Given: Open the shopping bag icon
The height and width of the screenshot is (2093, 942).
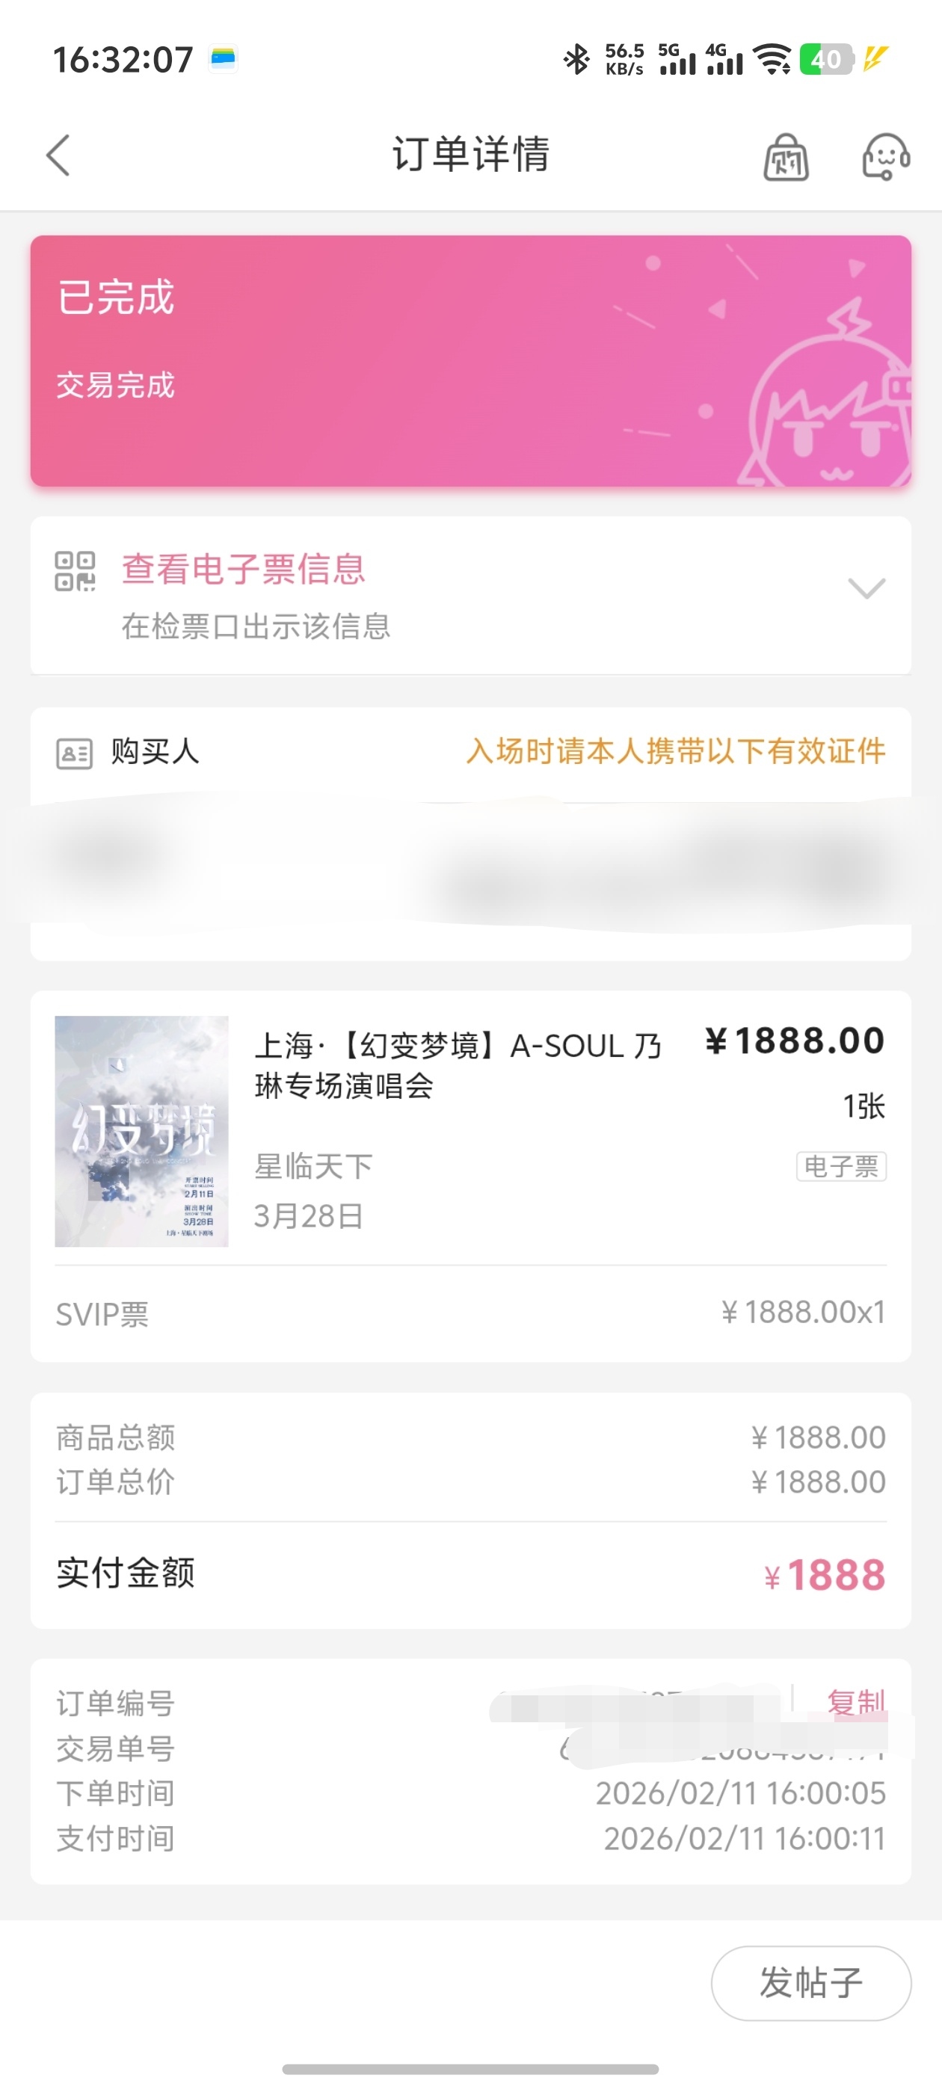Looking at the screenshot, I should pyautogui.click(x=785, y=156).
